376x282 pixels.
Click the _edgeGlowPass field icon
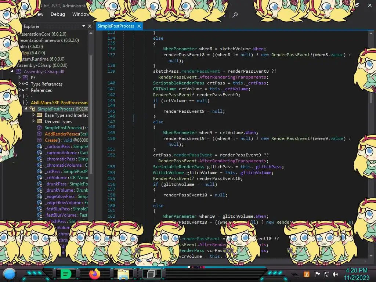click(39, 196)
